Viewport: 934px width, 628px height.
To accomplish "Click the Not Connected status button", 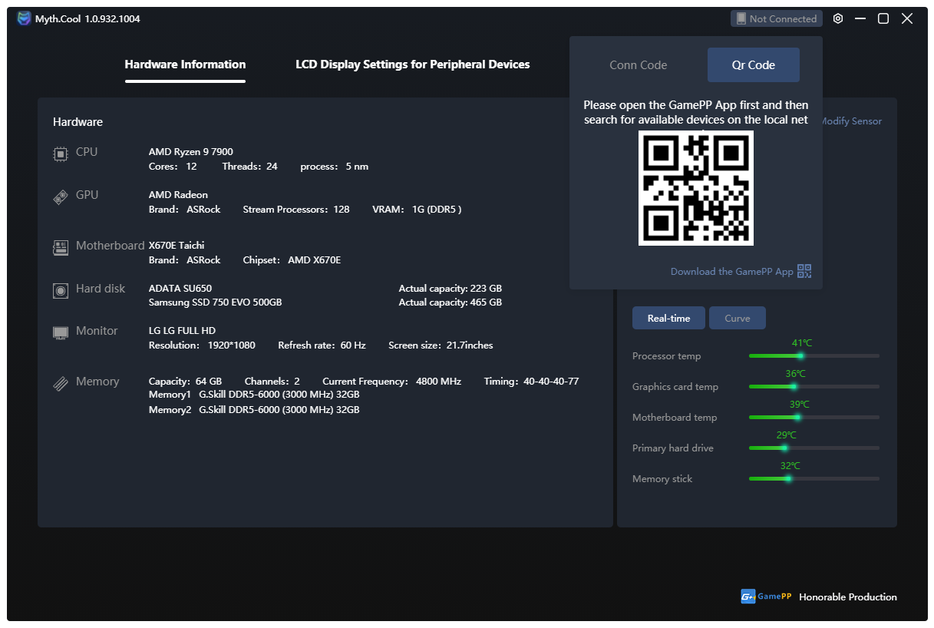I will 777,18.
